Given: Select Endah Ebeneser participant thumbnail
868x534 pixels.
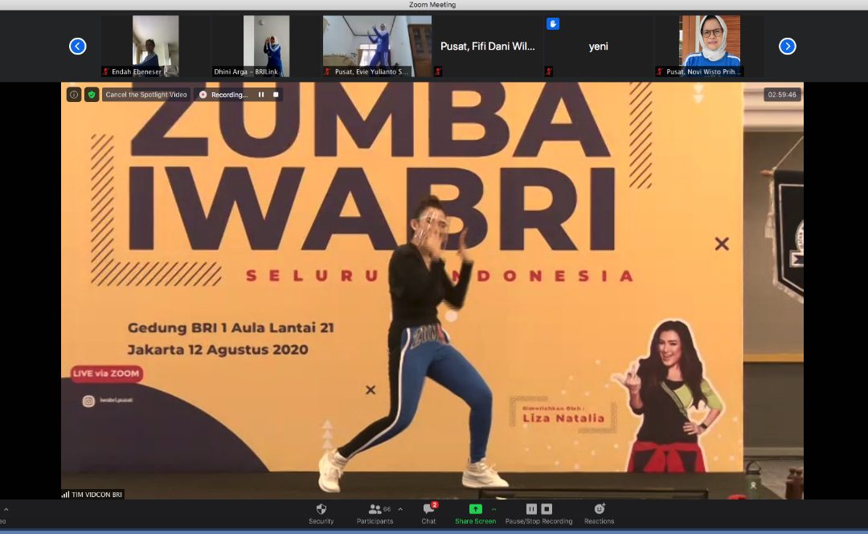Looking at the screenshot, I should click(x=155, y=46).
